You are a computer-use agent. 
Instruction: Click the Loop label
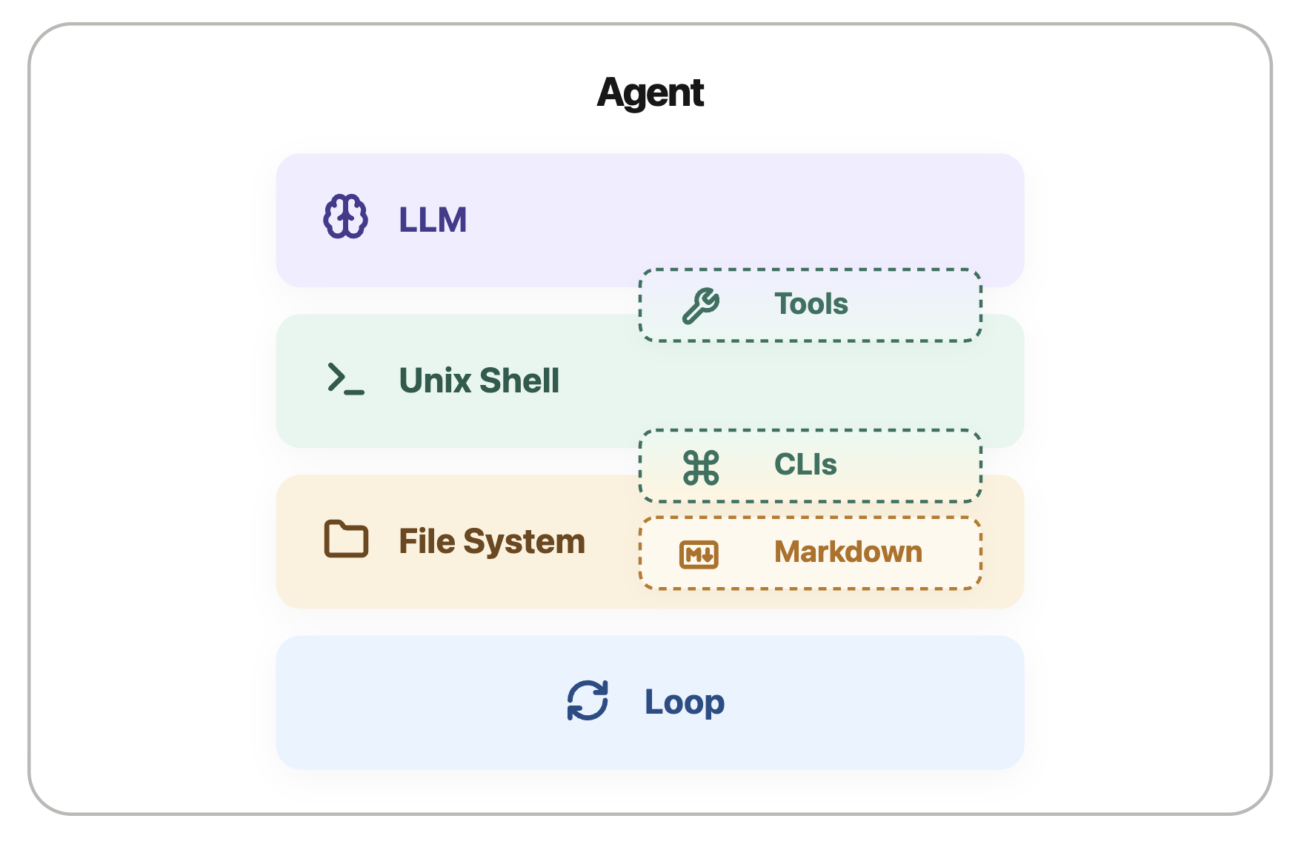[x=685, y=703]
